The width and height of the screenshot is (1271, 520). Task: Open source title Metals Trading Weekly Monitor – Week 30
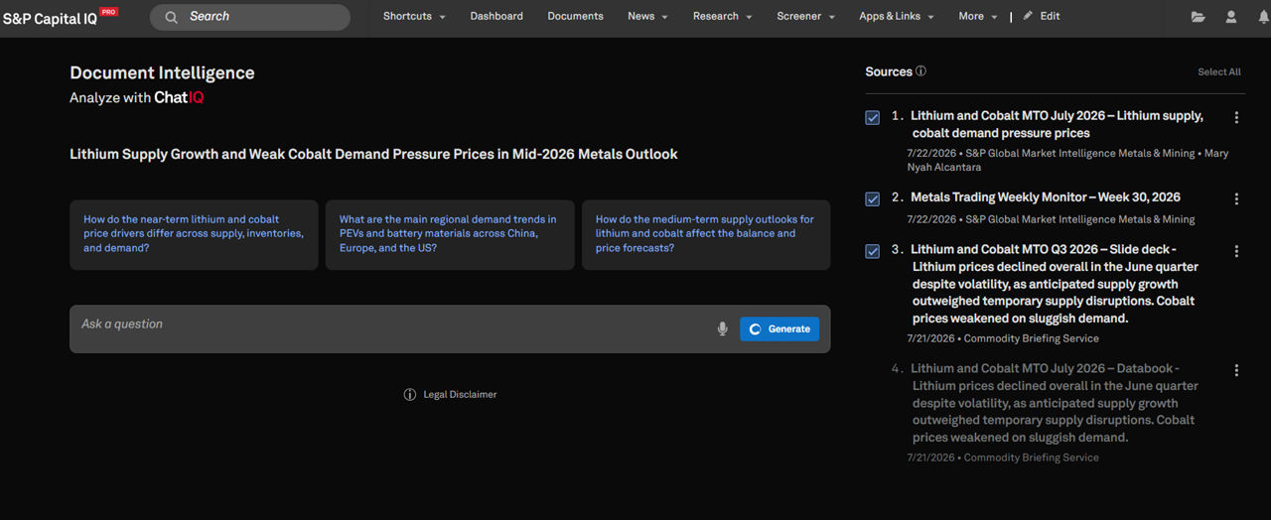1046,197
